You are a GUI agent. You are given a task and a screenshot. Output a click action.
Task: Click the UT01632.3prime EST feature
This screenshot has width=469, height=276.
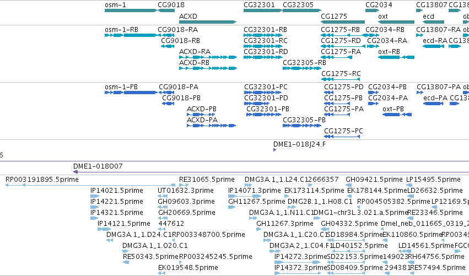pyautogui.click(x=163, y=197)
